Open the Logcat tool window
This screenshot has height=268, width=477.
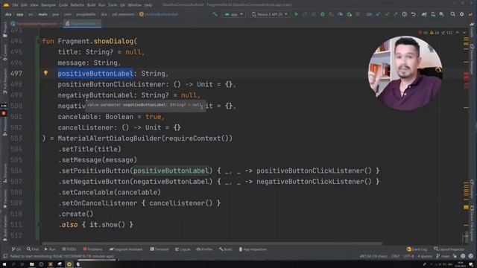pyautogui.click(x=183, y=249)
